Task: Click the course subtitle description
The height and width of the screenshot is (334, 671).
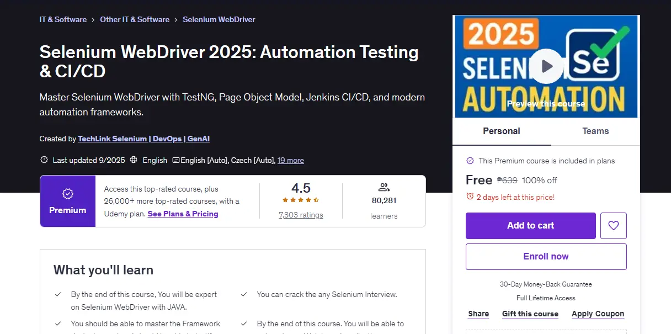Action: [232, 104]
